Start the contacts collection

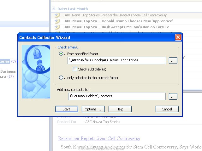tap(67, 109)
